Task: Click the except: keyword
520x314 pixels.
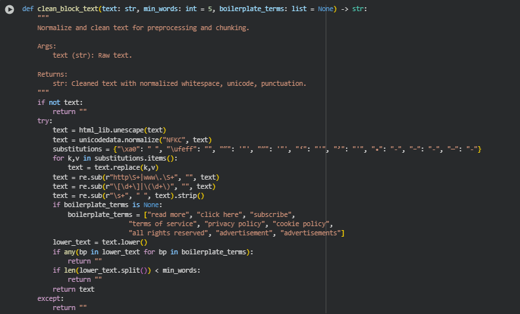Action: pyautogui.click(x=51, y=298)
